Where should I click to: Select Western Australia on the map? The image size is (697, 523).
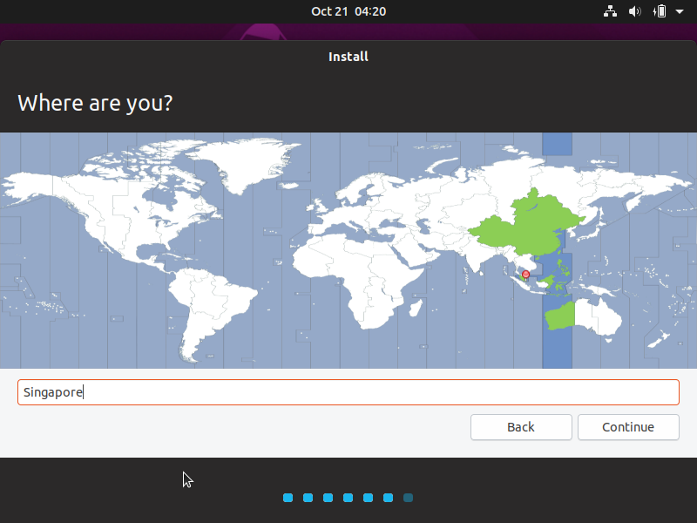(560, 316)
